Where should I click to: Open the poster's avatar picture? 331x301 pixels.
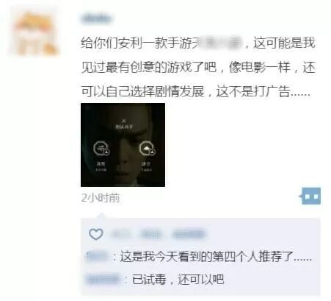tap(34, 32)
